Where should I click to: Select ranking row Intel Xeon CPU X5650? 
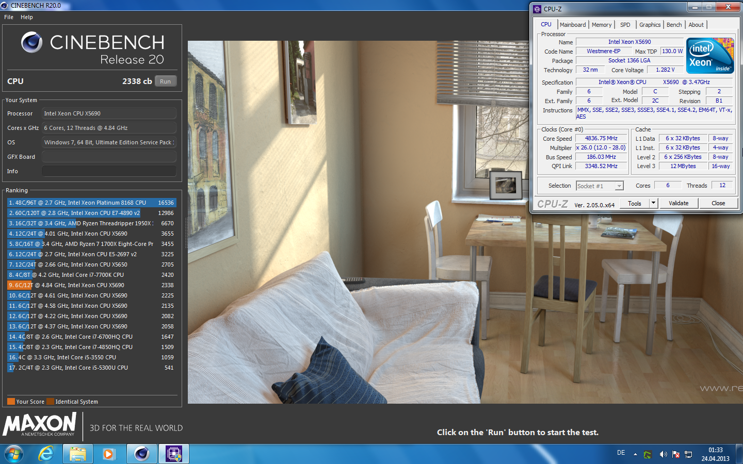tap(91, 264)
